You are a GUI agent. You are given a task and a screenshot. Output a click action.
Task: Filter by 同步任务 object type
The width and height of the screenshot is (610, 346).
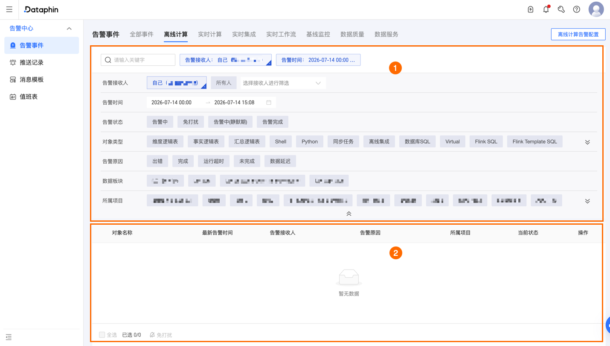tap(343, 142)
